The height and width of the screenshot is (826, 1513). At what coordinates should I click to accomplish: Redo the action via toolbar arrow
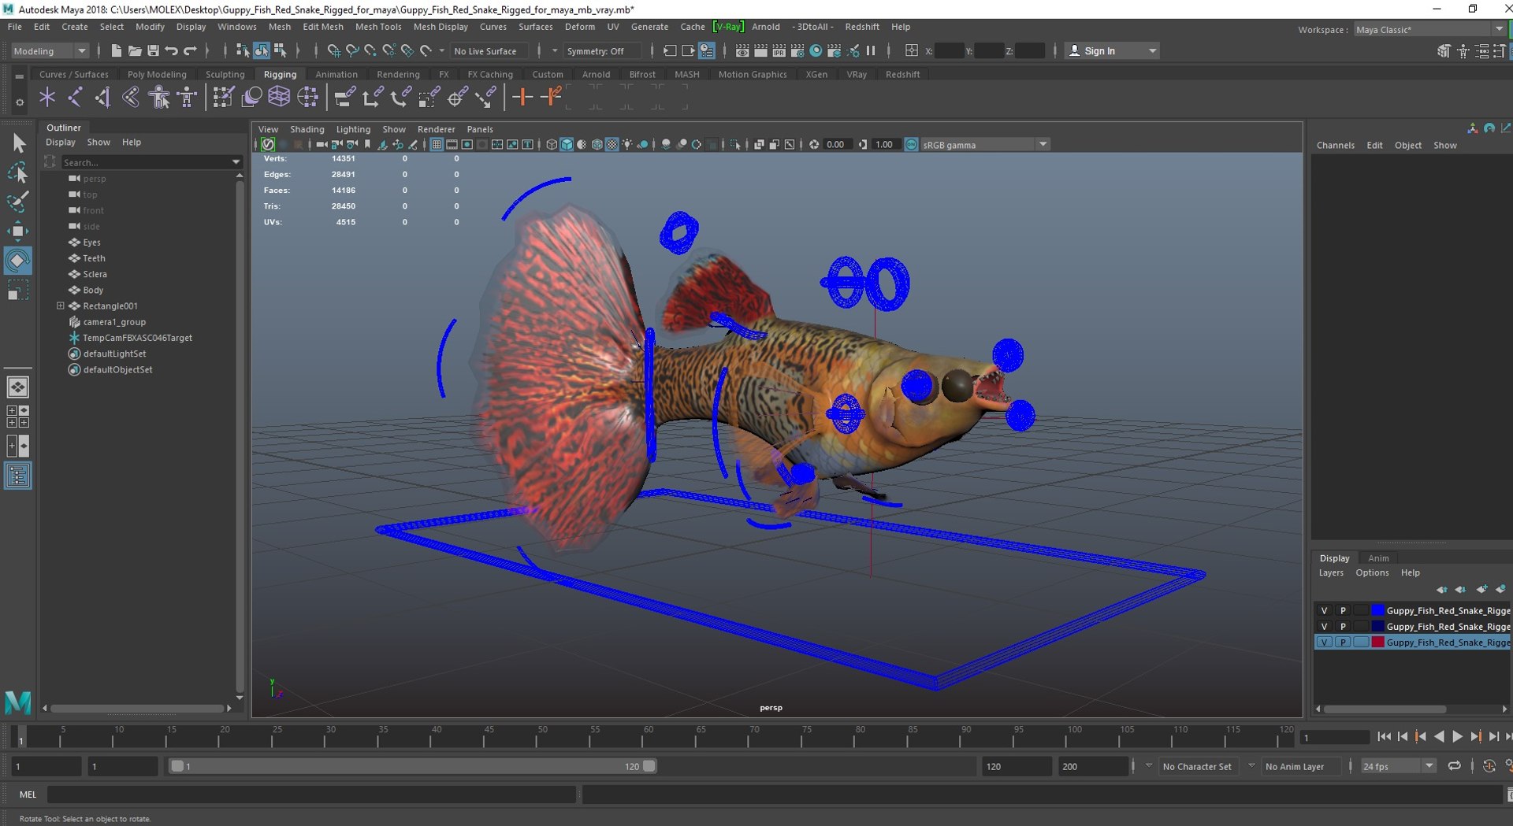[x=190, y=50]
